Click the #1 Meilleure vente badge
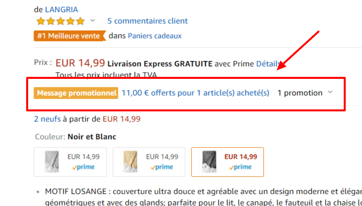362x206 pixels. coord(70,36)
